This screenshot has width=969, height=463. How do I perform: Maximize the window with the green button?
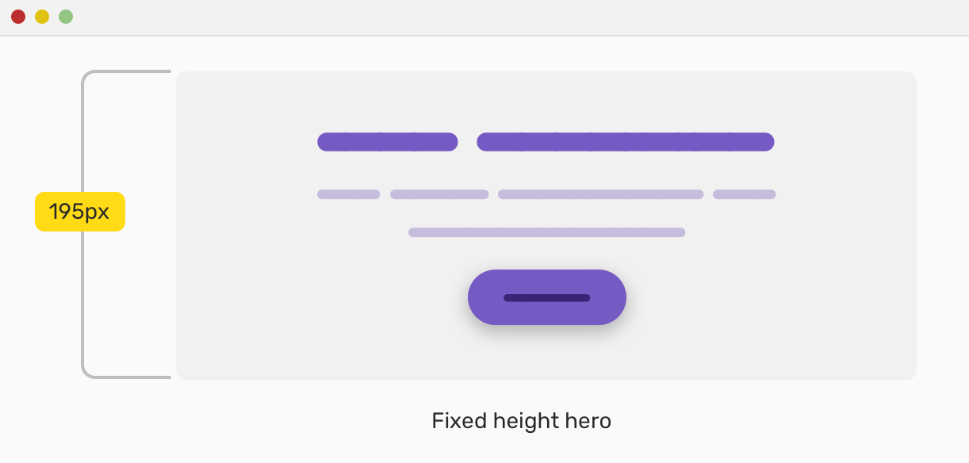click(66, 17)
